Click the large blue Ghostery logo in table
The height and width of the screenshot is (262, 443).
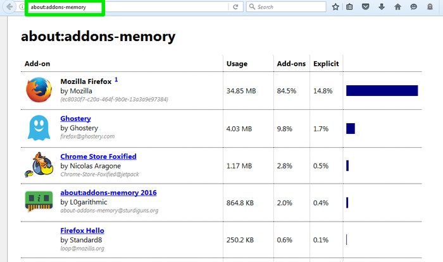[x=39, y=128]
